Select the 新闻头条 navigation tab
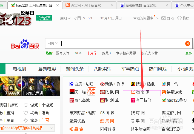Image resolution: width=194 pixels, height=134 pixels. pyautogui.click(x=75, y=69)
